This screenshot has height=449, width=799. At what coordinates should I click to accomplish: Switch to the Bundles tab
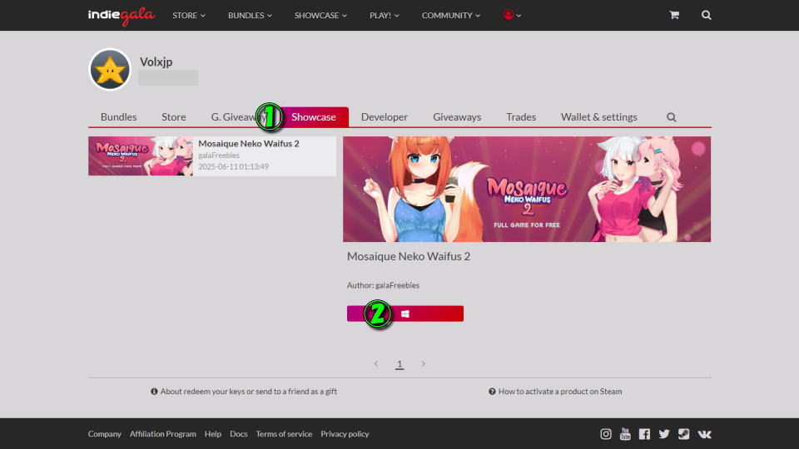(x=119, y=117)
